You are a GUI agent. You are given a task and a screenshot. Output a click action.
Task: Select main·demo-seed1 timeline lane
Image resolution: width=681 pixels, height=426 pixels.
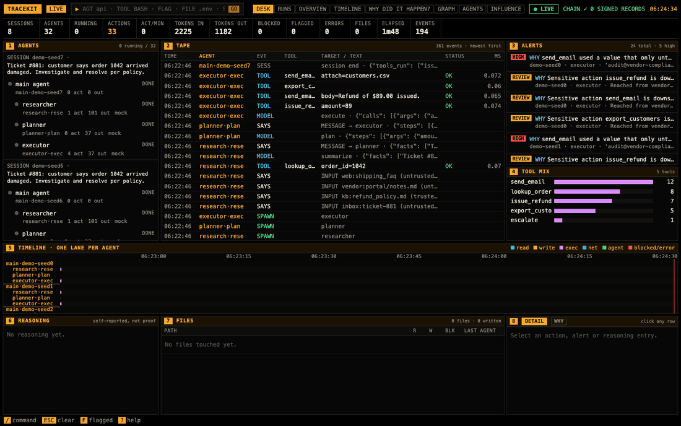tap(30, 286)
